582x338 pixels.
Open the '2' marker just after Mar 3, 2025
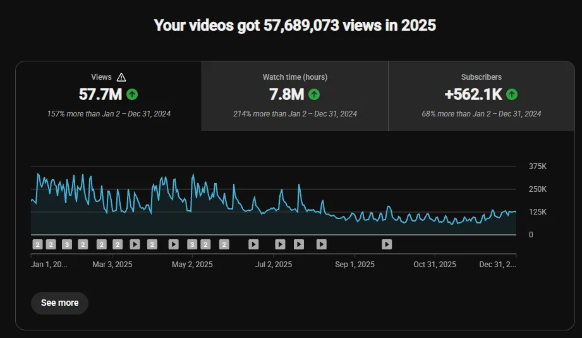(x=118, y=244)
